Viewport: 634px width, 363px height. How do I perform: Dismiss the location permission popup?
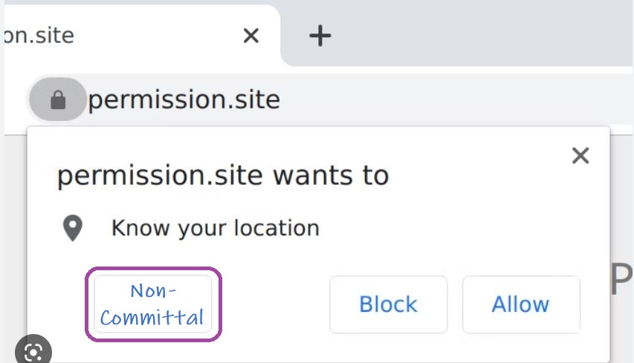pos(580,155)
